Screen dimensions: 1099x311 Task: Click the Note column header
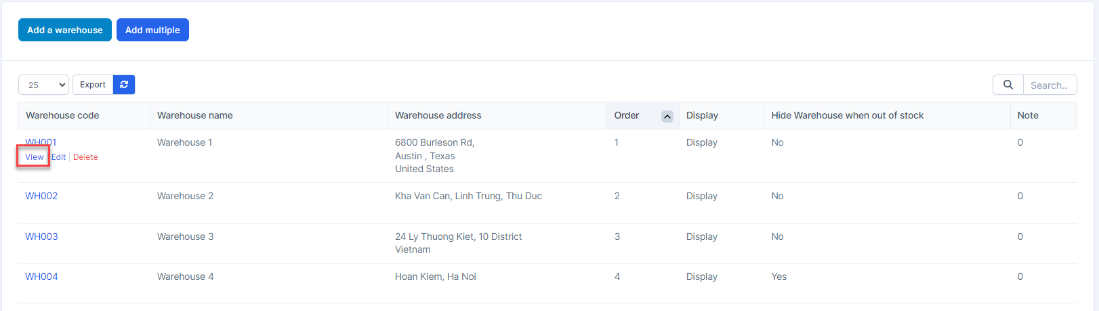[1028, 115]
